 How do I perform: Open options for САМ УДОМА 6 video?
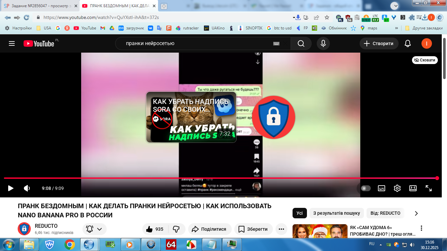tap(421, 228)
